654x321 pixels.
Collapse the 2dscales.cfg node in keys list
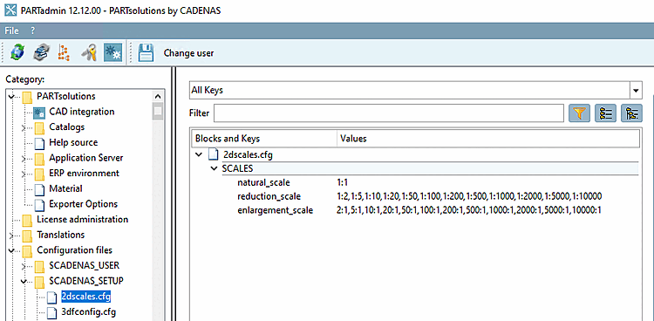point(199,155)
